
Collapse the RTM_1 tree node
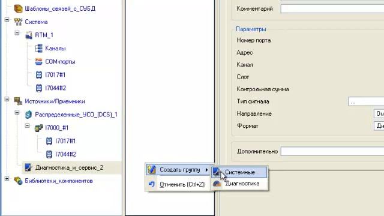pyautogui.click(x=17, y=33)
